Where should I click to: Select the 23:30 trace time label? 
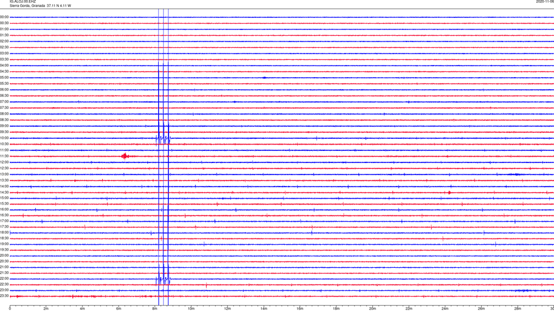pos(4,296)
